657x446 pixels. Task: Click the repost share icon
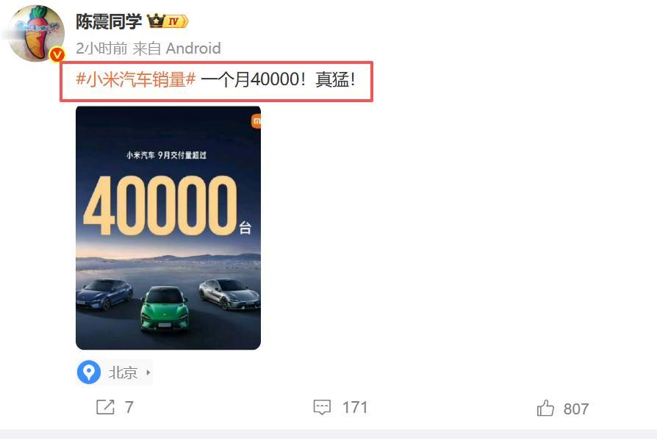click(x=105, y=407)
